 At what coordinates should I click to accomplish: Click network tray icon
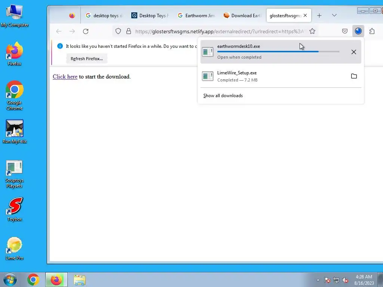[x=336, y=280]
